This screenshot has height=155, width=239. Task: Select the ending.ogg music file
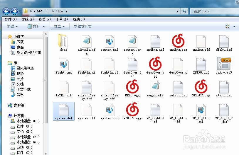178,41
